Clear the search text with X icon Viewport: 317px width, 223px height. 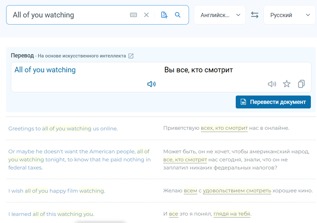point(146,15)
